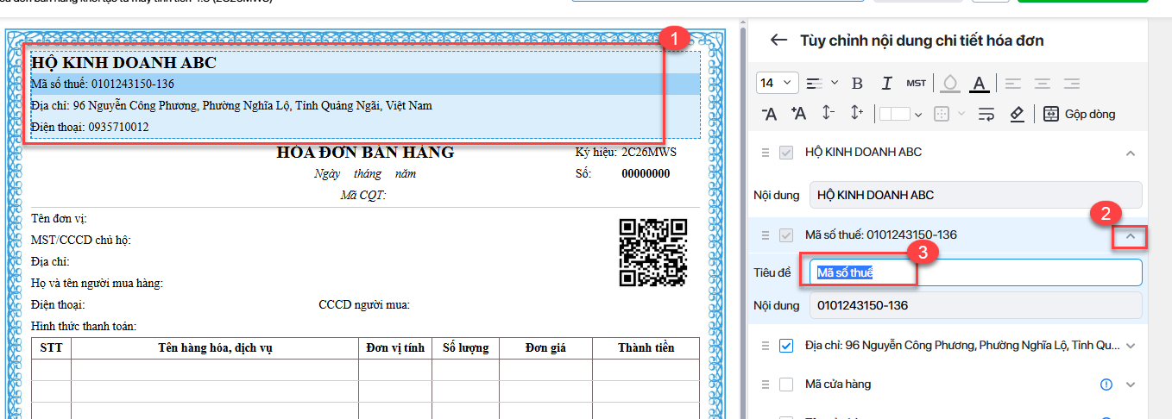
Task: Enable the Mã cửa hàng checkbox
Action: pos(786,385)
